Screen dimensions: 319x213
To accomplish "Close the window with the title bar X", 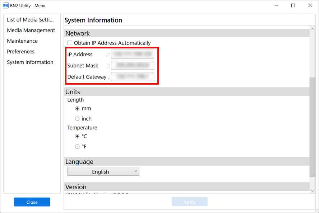I will pyautogui.click(x=310, y=6).
